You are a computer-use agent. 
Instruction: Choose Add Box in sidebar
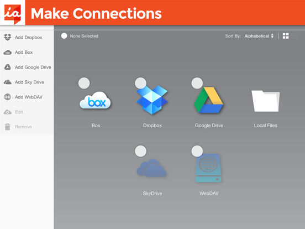(x=27, y=52)
